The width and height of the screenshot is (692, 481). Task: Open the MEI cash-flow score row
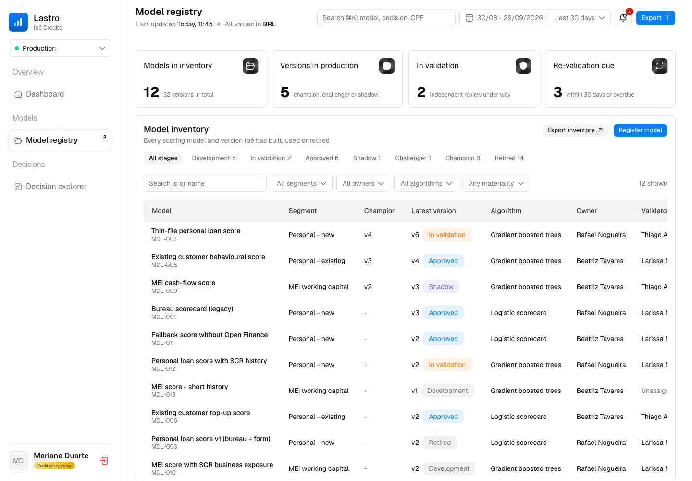[406, 287]
